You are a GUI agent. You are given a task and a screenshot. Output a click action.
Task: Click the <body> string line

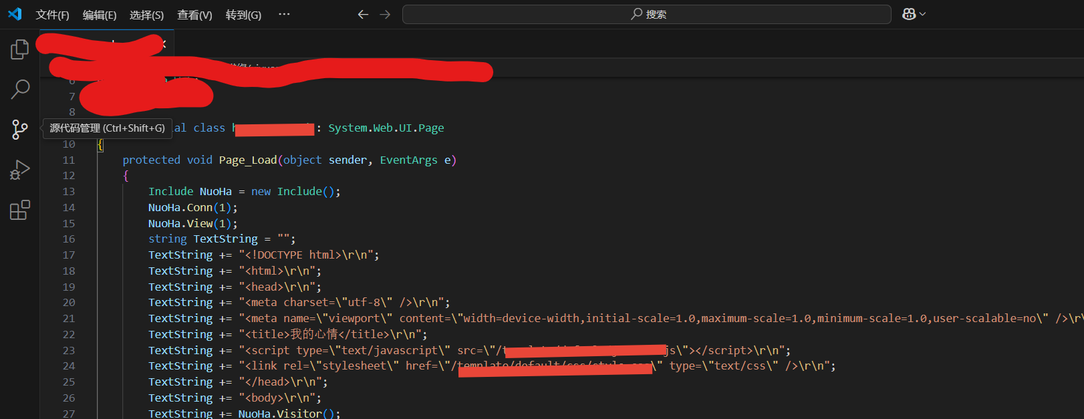(277, 398)
